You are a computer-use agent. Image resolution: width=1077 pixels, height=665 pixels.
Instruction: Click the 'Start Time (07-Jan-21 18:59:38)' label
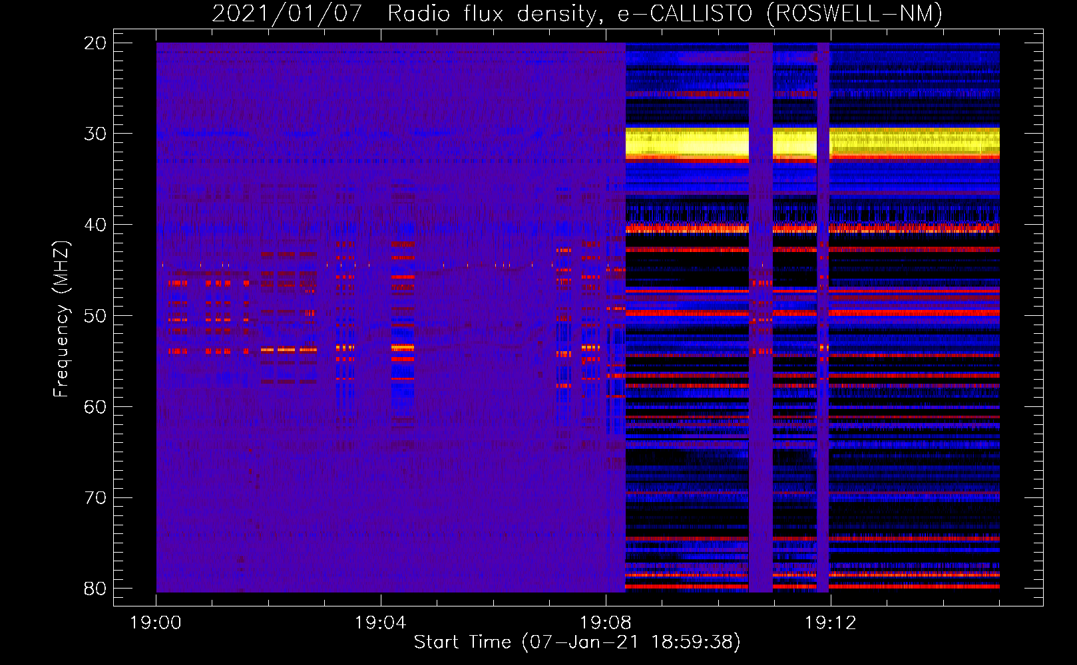pos(577,642)
